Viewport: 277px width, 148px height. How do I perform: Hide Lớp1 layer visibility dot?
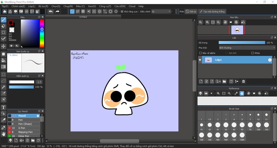(200, 60)
